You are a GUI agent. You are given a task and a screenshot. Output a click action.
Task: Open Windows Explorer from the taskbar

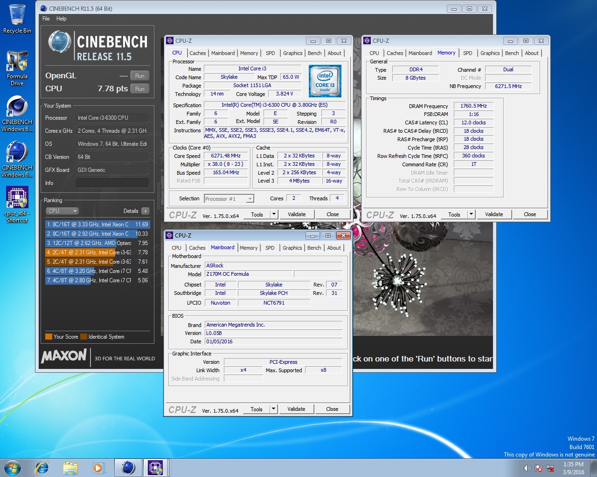(x=70, y=468)
